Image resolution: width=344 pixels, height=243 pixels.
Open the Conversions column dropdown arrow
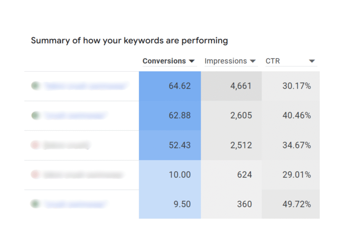click(x=192, y=61)
